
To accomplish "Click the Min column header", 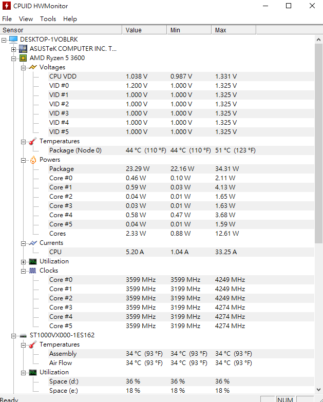I will [189, 30].
